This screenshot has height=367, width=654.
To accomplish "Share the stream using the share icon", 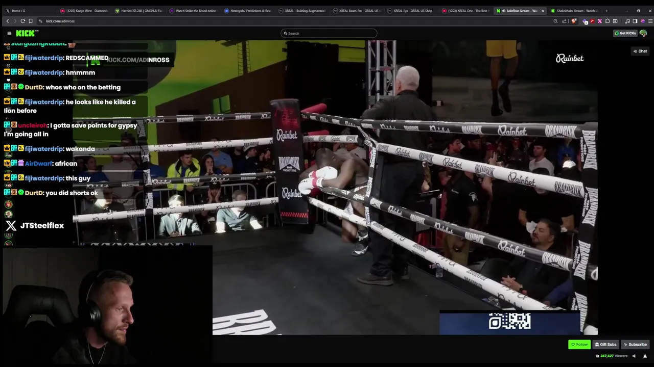I will [634, 356].
